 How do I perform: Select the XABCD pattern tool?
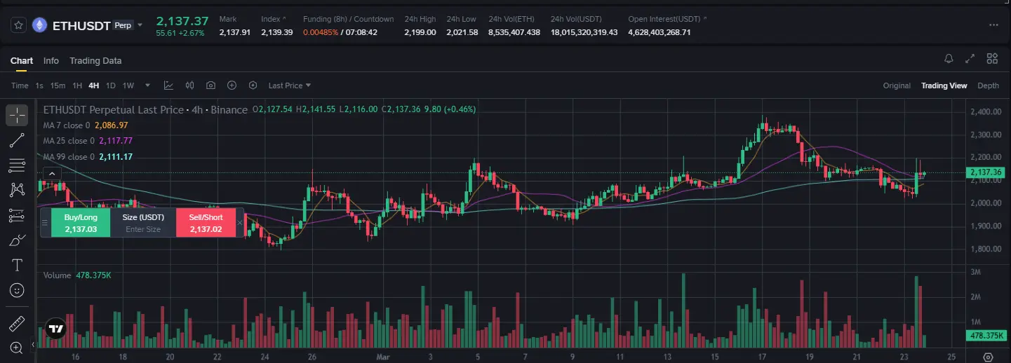18,190
